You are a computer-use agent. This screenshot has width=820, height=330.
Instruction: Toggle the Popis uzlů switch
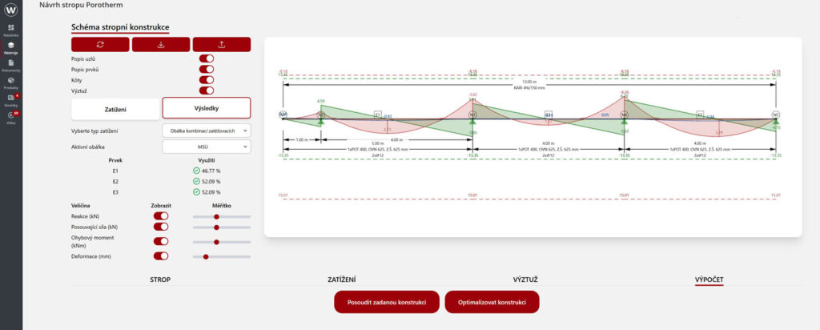(206, 58)
